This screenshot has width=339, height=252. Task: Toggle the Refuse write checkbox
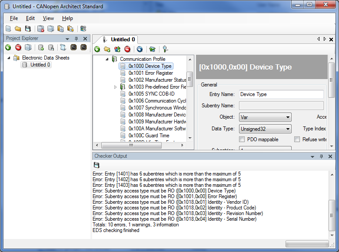[x=297, y=139]
